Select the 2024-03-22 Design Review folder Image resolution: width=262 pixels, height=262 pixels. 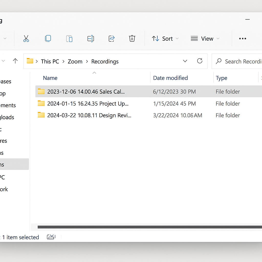[89, 115]
